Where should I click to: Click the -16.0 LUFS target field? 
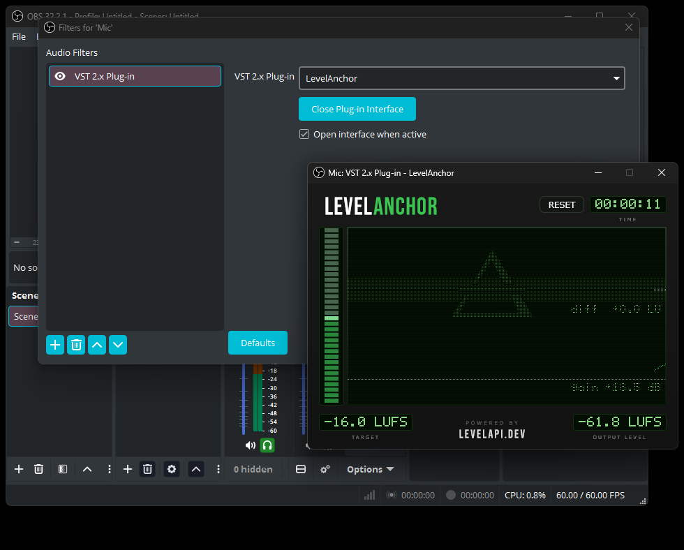(366, 422)
